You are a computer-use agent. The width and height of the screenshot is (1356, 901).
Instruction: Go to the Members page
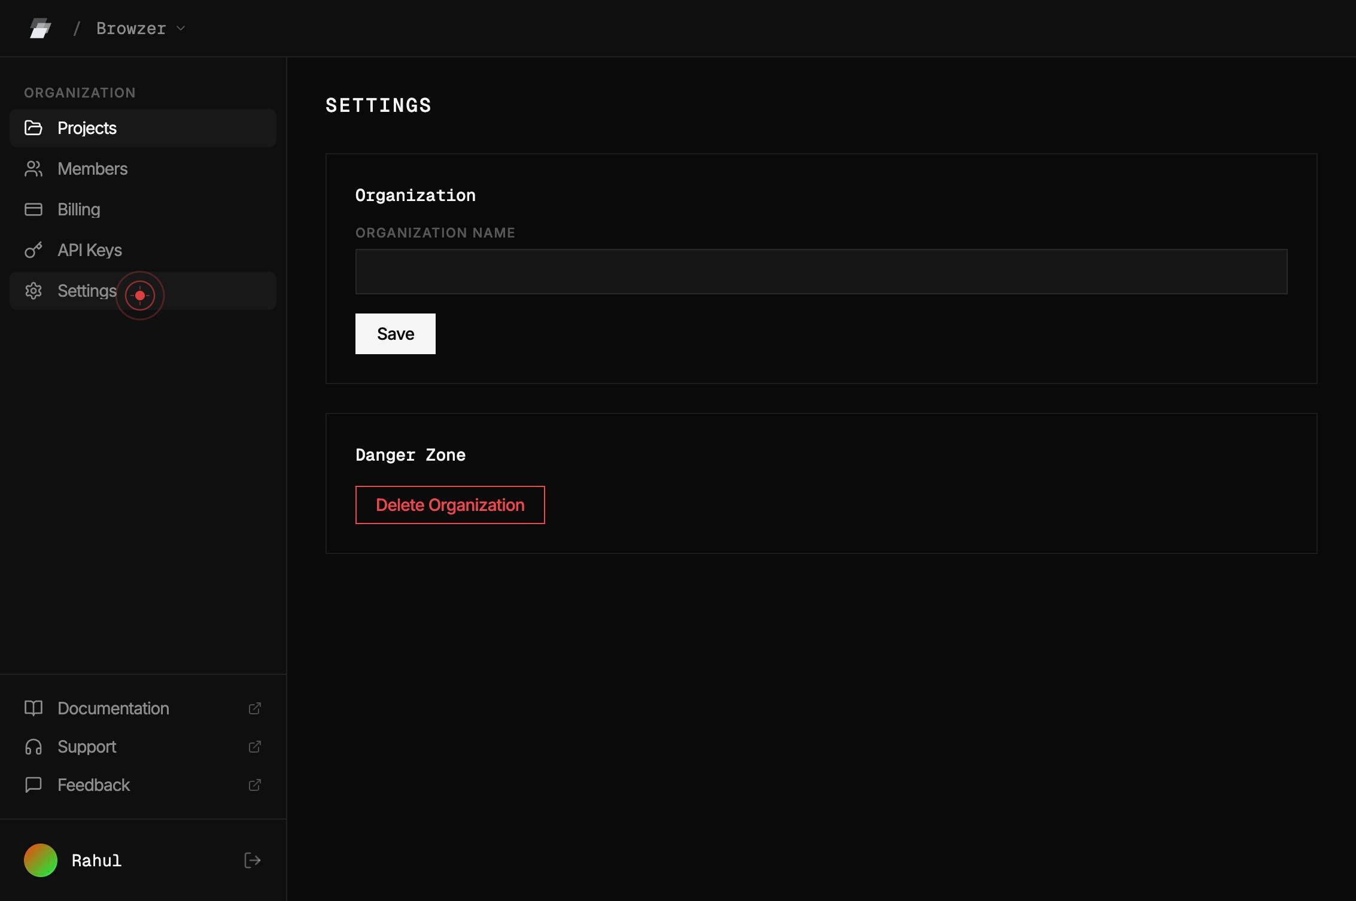point(143,169)
